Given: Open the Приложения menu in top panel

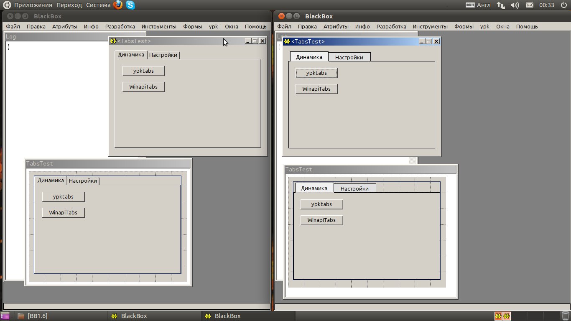Looking at the screenshot, I should click(33, 5).
